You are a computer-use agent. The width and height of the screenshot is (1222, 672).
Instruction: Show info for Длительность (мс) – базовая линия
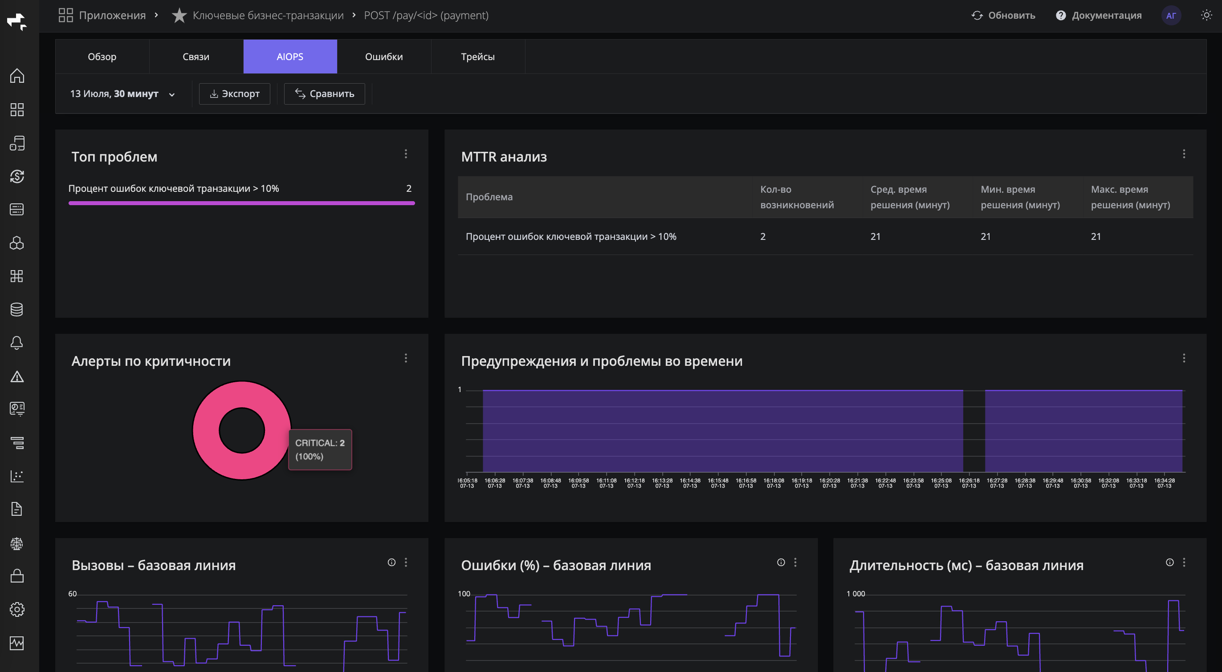coord(1170,563)
